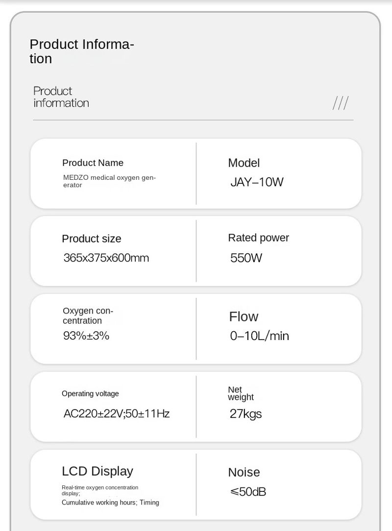Select the small "Product information" subtitle
Viewport: 392px width, 531px height.
[x=61, y=97]
